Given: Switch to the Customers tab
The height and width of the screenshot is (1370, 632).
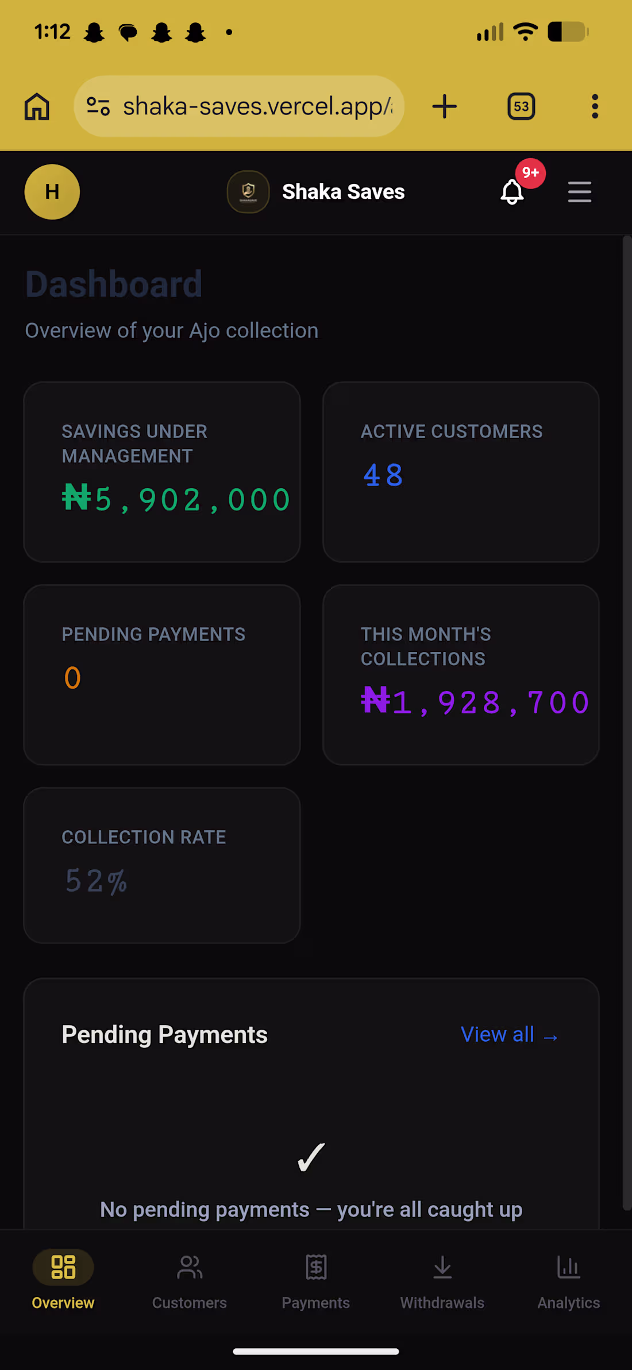Looking at the screenshot, I should pos(190,1281).
